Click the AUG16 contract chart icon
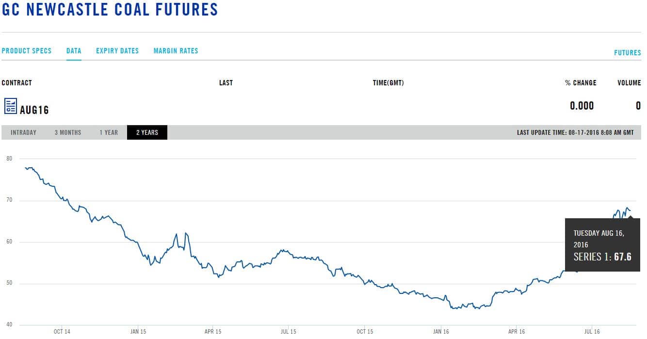Viewport: 647px width, 339px height. tap(11, 106)
